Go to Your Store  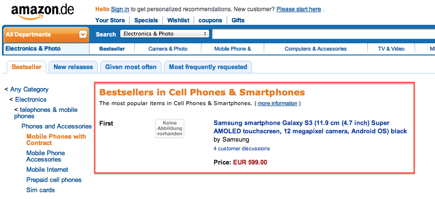click(x=110, y=20)
